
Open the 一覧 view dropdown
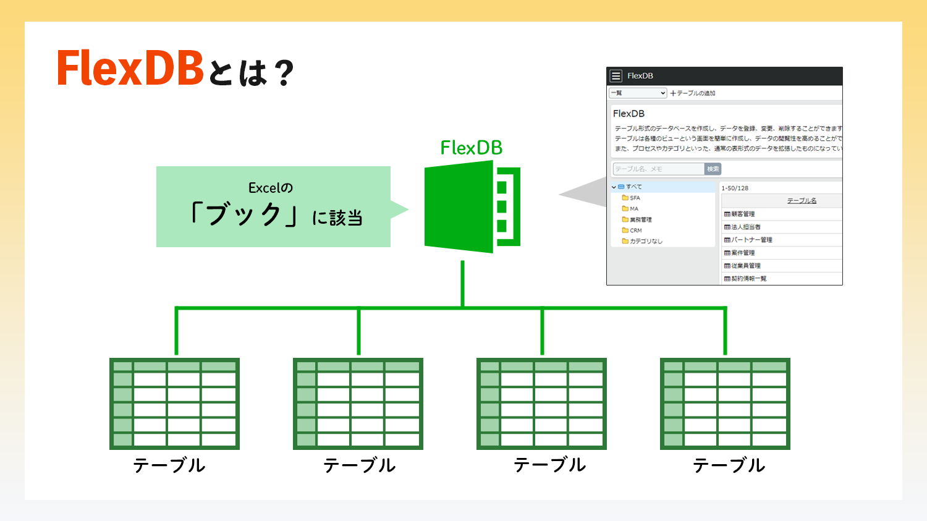pos(638,93)
